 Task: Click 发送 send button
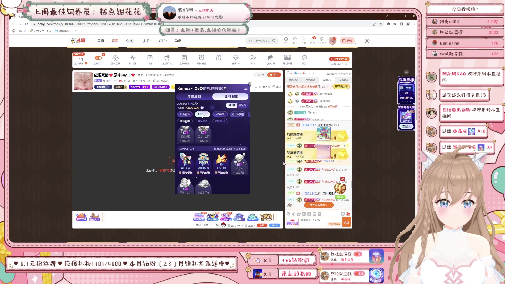(346, 222)
